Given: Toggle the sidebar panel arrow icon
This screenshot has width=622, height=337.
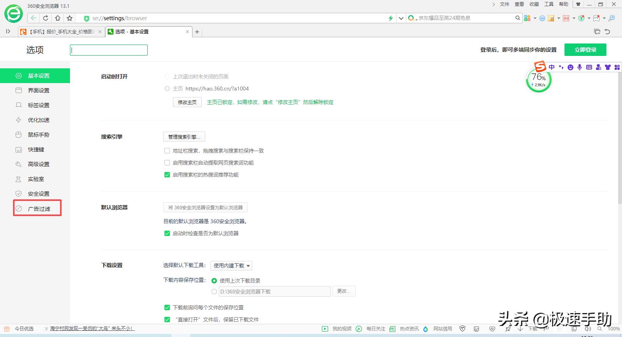Looking at the screenshot, I should (8, 31).
